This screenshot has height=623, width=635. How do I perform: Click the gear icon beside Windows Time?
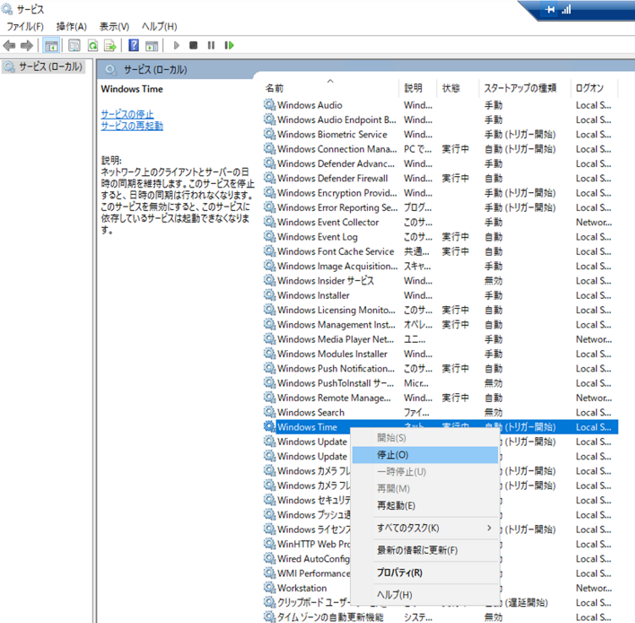click(x=269, y=426)
